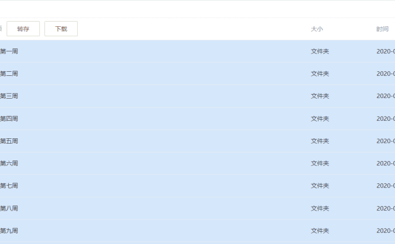Sort the list by 大小 column header
The height and width of the screenshot is (244, 395).
[317, 29]
